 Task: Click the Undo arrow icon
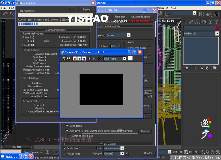click(x=5, y=14)
